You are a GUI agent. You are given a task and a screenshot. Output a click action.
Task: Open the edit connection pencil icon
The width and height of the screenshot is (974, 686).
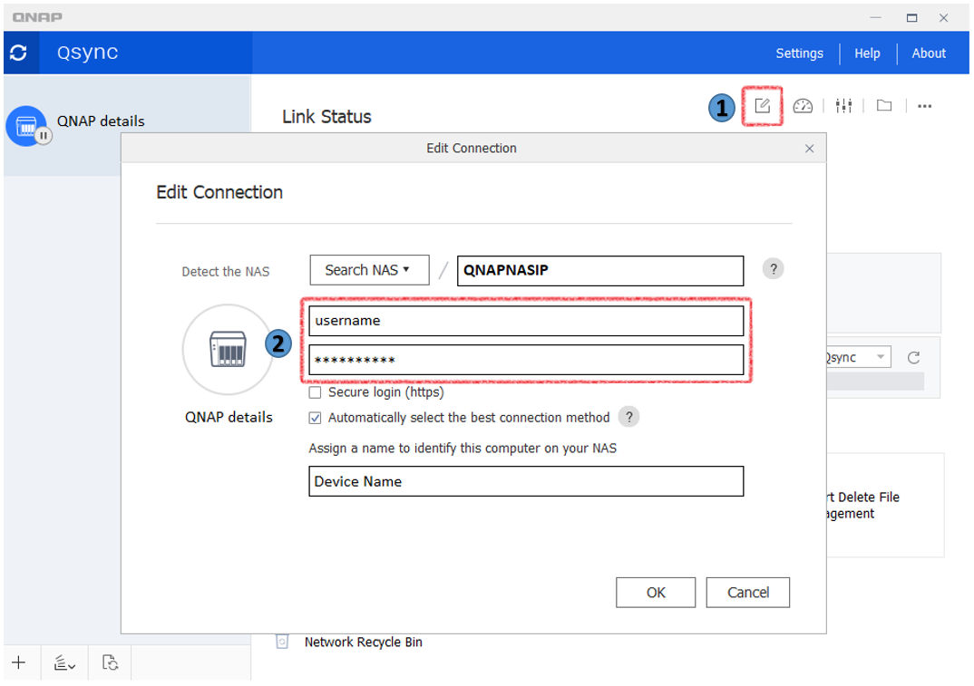coord(762,105)
